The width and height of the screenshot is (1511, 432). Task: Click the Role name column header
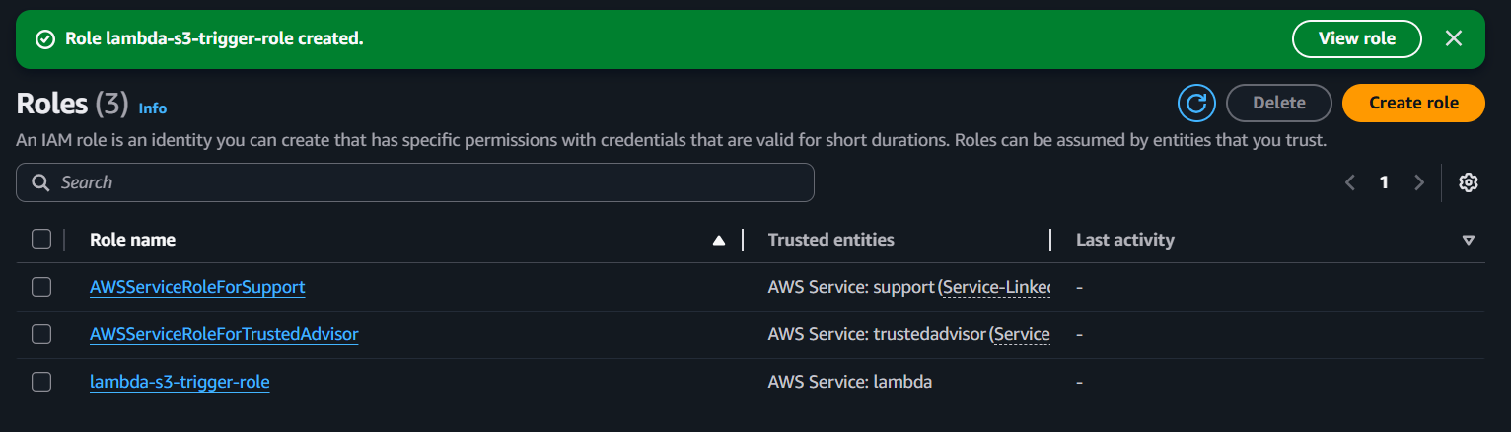click(132, 240)
